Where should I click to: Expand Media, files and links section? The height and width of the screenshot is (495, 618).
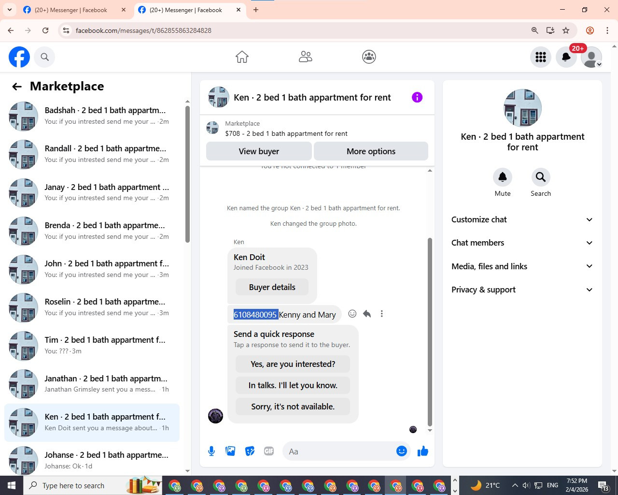tap(522, 266)
